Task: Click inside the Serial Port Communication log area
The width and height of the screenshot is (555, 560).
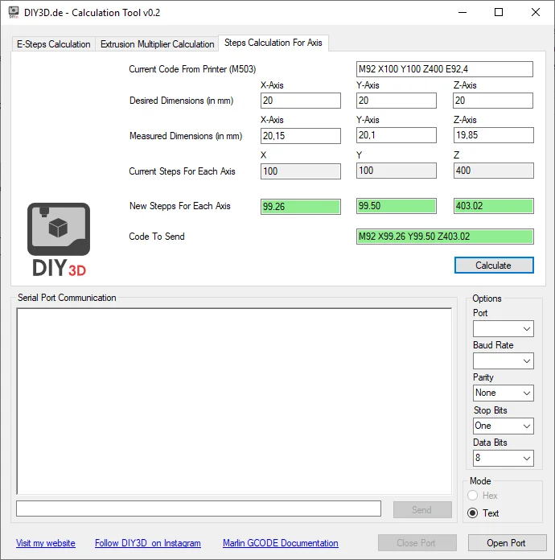Action: click(x=234, y=401)
